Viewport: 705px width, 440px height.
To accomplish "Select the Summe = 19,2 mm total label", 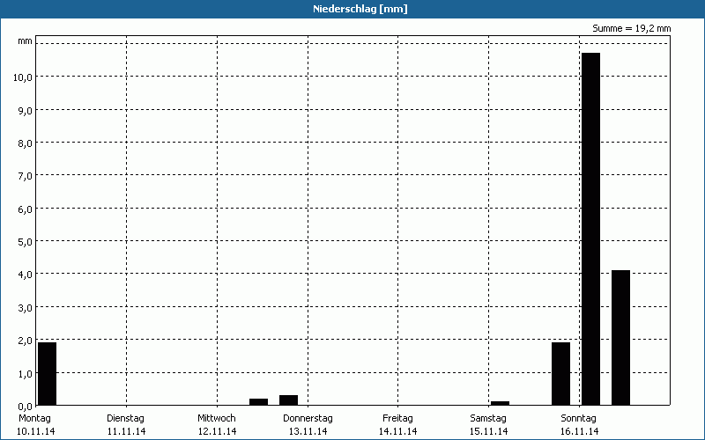I will [x=631, y=28].
